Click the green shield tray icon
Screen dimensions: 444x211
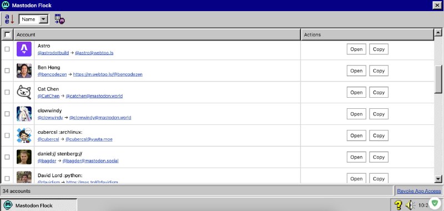[x=435, y=203]
